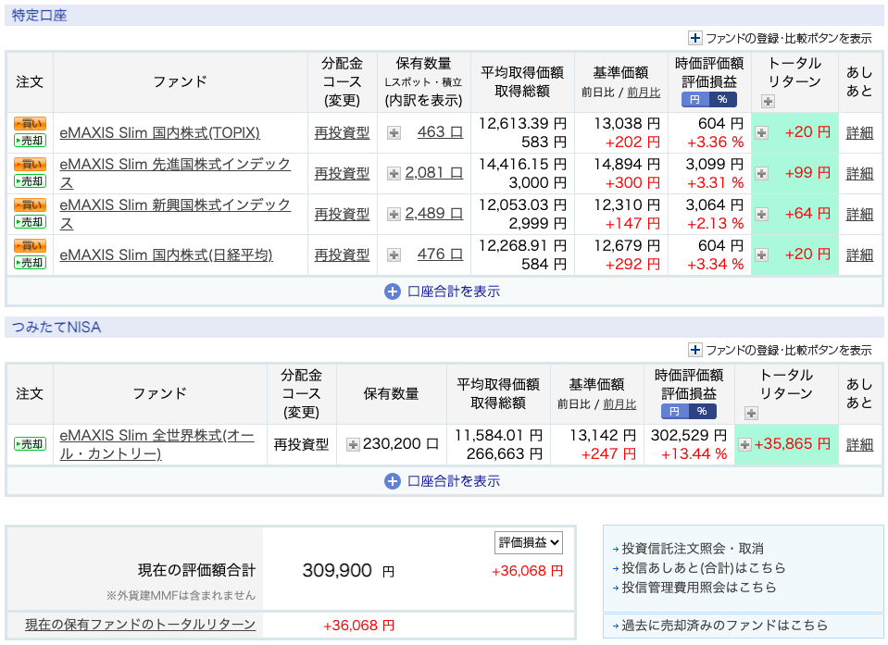Switch 特定口座 valuation display to %
The height and width of the screenshot is (645, 888).
(722, 100)
